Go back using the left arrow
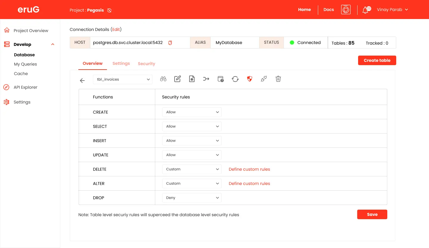The height and width of the screenshot is (248, 429). pos(83,81)
